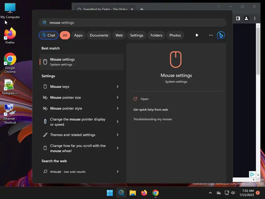Click the network icon in system tray
This screenshot has width=265, height=199.
(227, 193)
